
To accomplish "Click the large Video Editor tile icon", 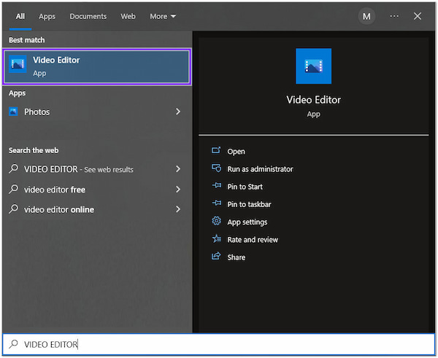I will 313,66.
